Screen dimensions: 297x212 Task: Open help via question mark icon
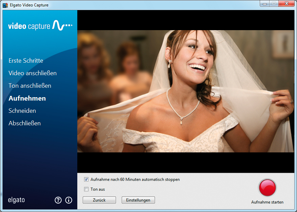pyautogui.click(x=58, y=200)
